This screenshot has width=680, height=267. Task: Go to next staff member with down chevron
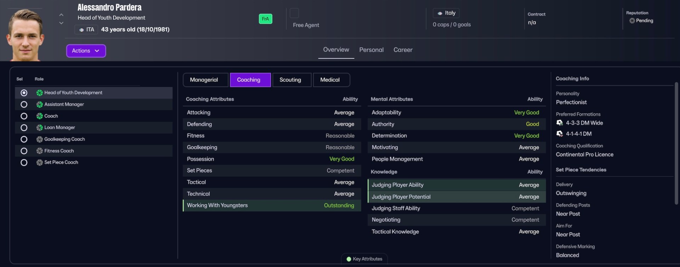(61, 23)
